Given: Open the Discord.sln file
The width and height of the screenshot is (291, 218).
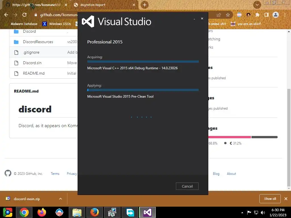Looking at the screenshot, I should click(32, 63).
